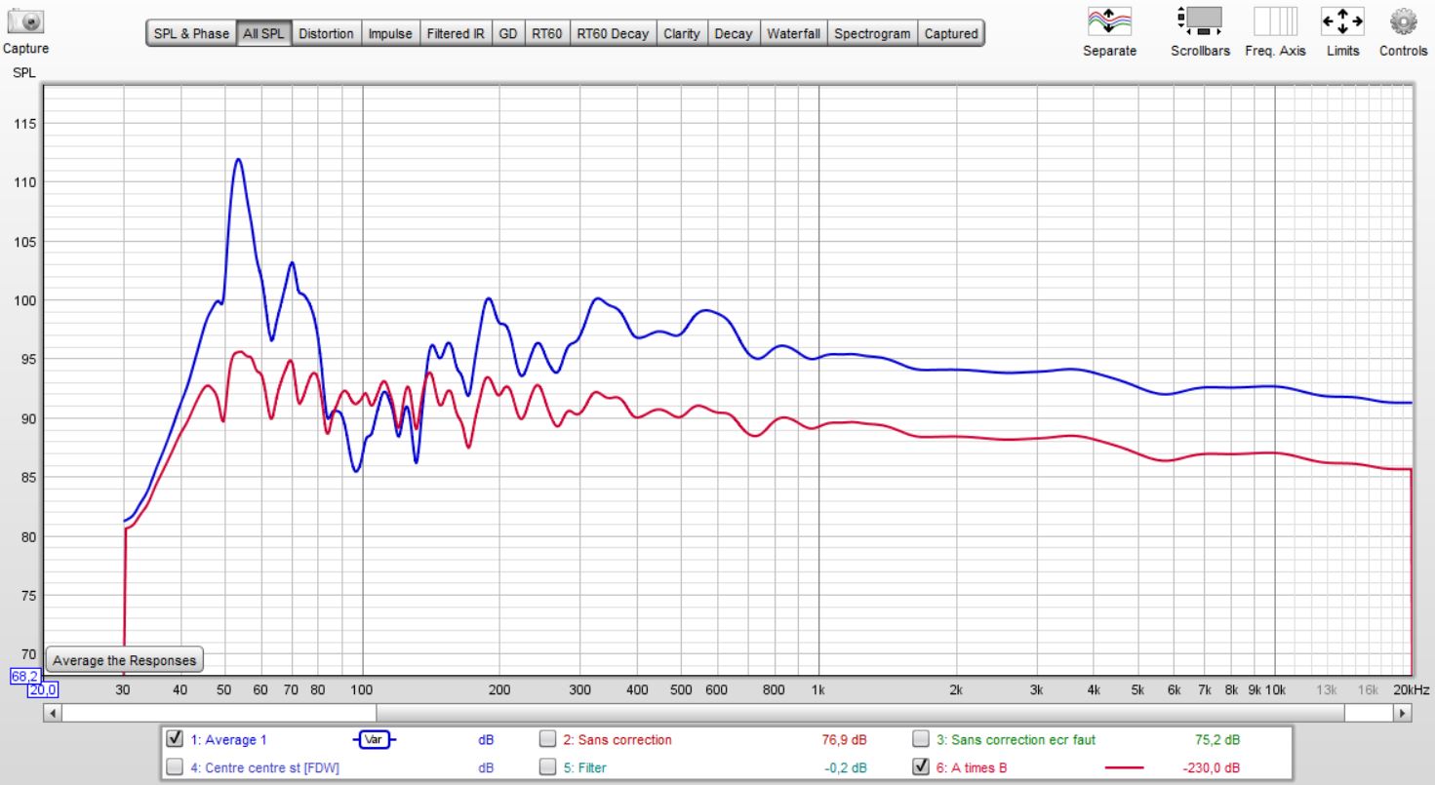The image size is (1435, 785).
Task: Click the 1k frequency axis label
Action: tap(818, 689)
